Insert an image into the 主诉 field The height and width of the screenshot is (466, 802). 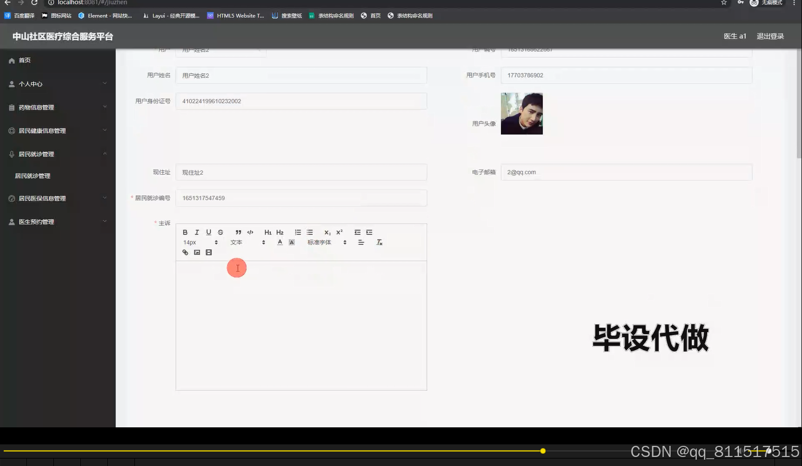pyautogui.click(x=197, y=252)
